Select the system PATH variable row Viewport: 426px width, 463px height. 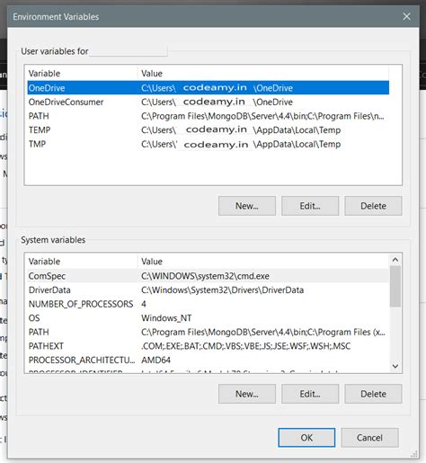pyautogui.click(x=209, y=332)
